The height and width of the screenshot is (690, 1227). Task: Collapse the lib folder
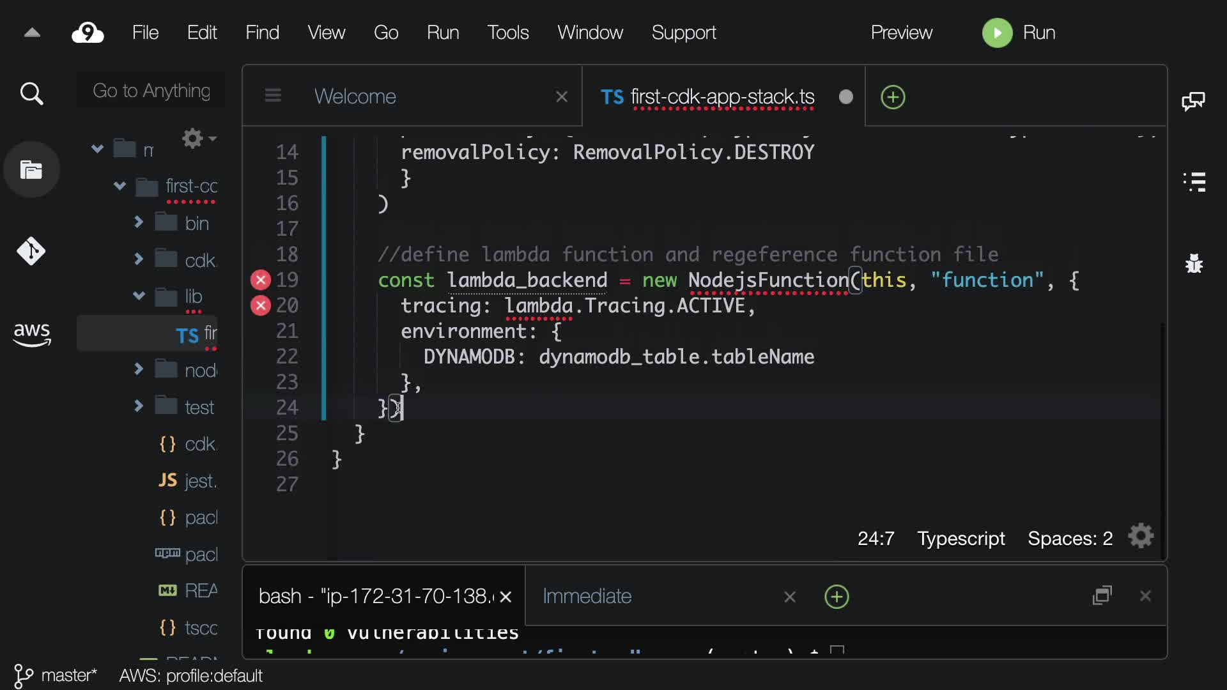tap(139, 296)
